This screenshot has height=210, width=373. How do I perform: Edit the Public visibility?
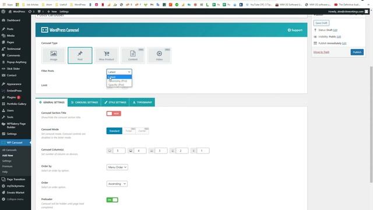[339, 37]
